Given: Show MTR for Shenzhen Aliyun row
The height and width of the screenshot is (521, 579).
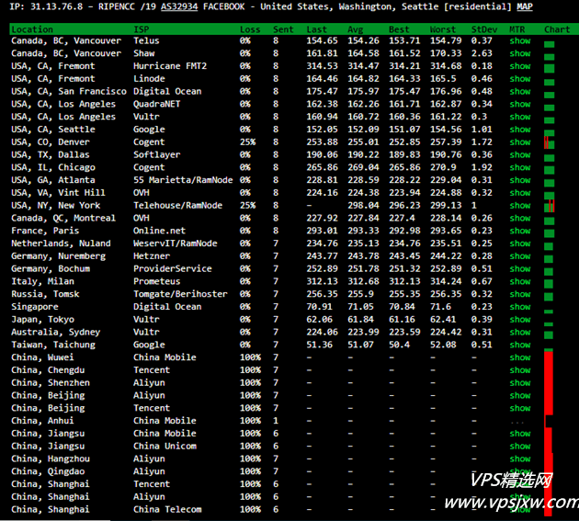Looking at the screenshot, I should pos(520,383).
